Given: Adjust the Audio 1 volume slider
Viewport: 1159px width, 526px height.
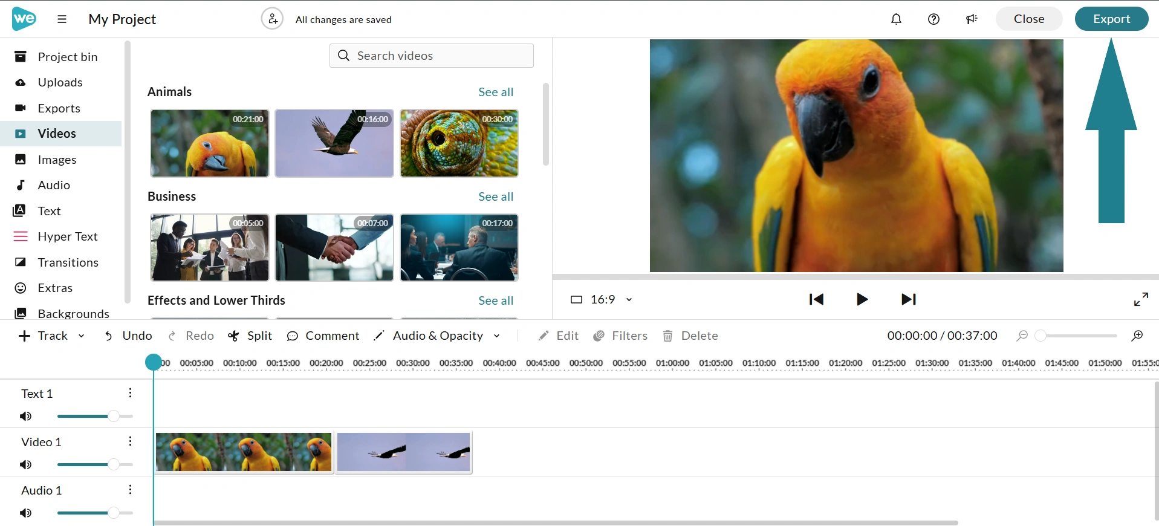Looking at the screenshot, I should point(95,513).
